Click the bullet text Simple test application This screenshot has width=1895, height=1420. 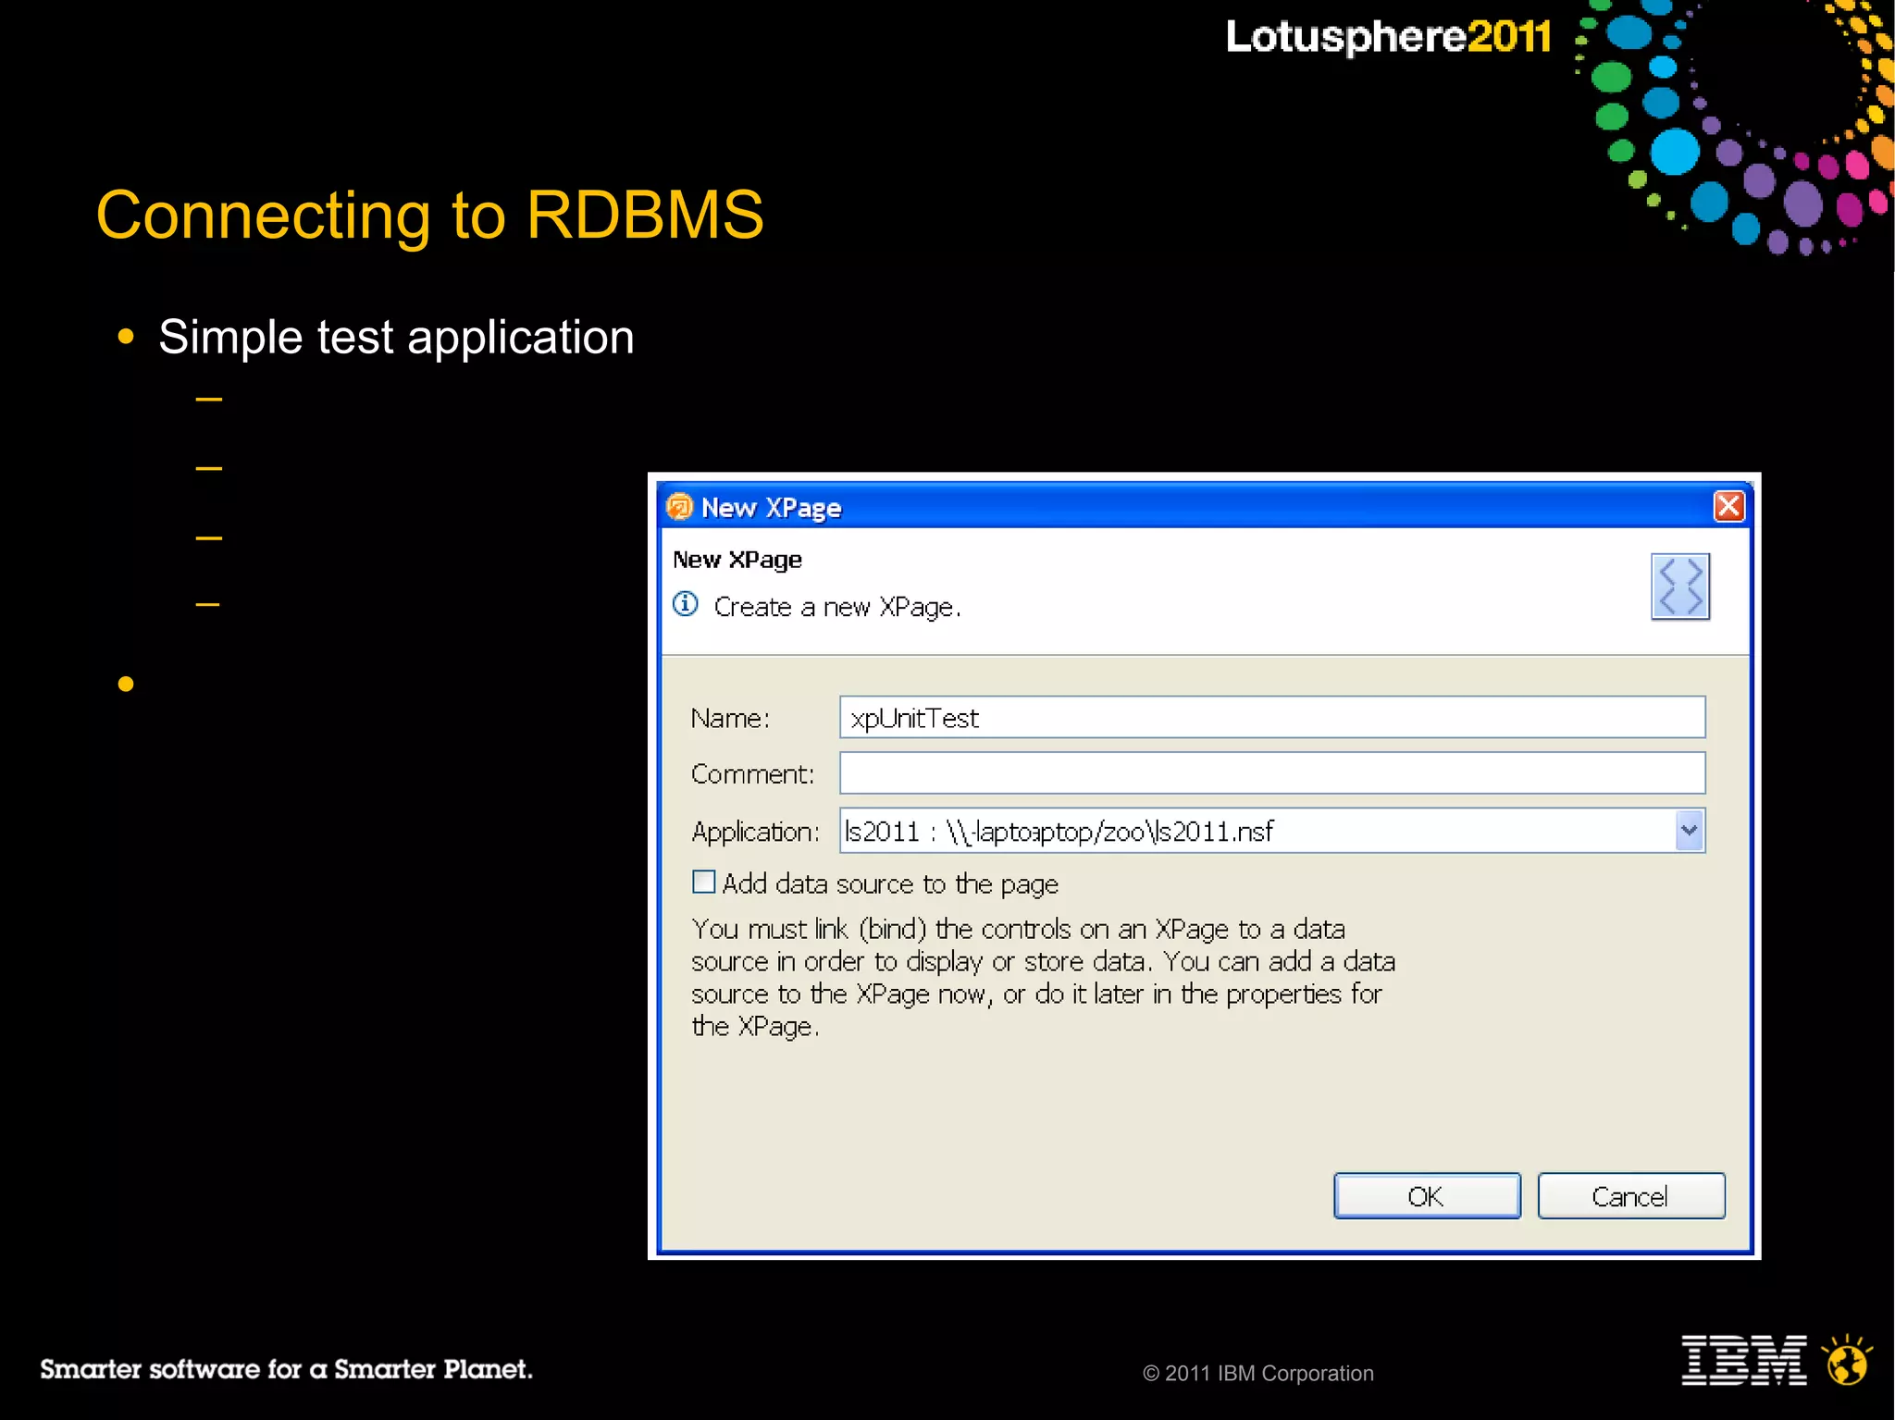click(x=396, y=337)
